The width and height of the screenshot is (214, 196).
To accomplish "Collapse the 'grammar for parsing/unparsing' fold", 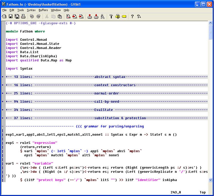I will point(3,126).
